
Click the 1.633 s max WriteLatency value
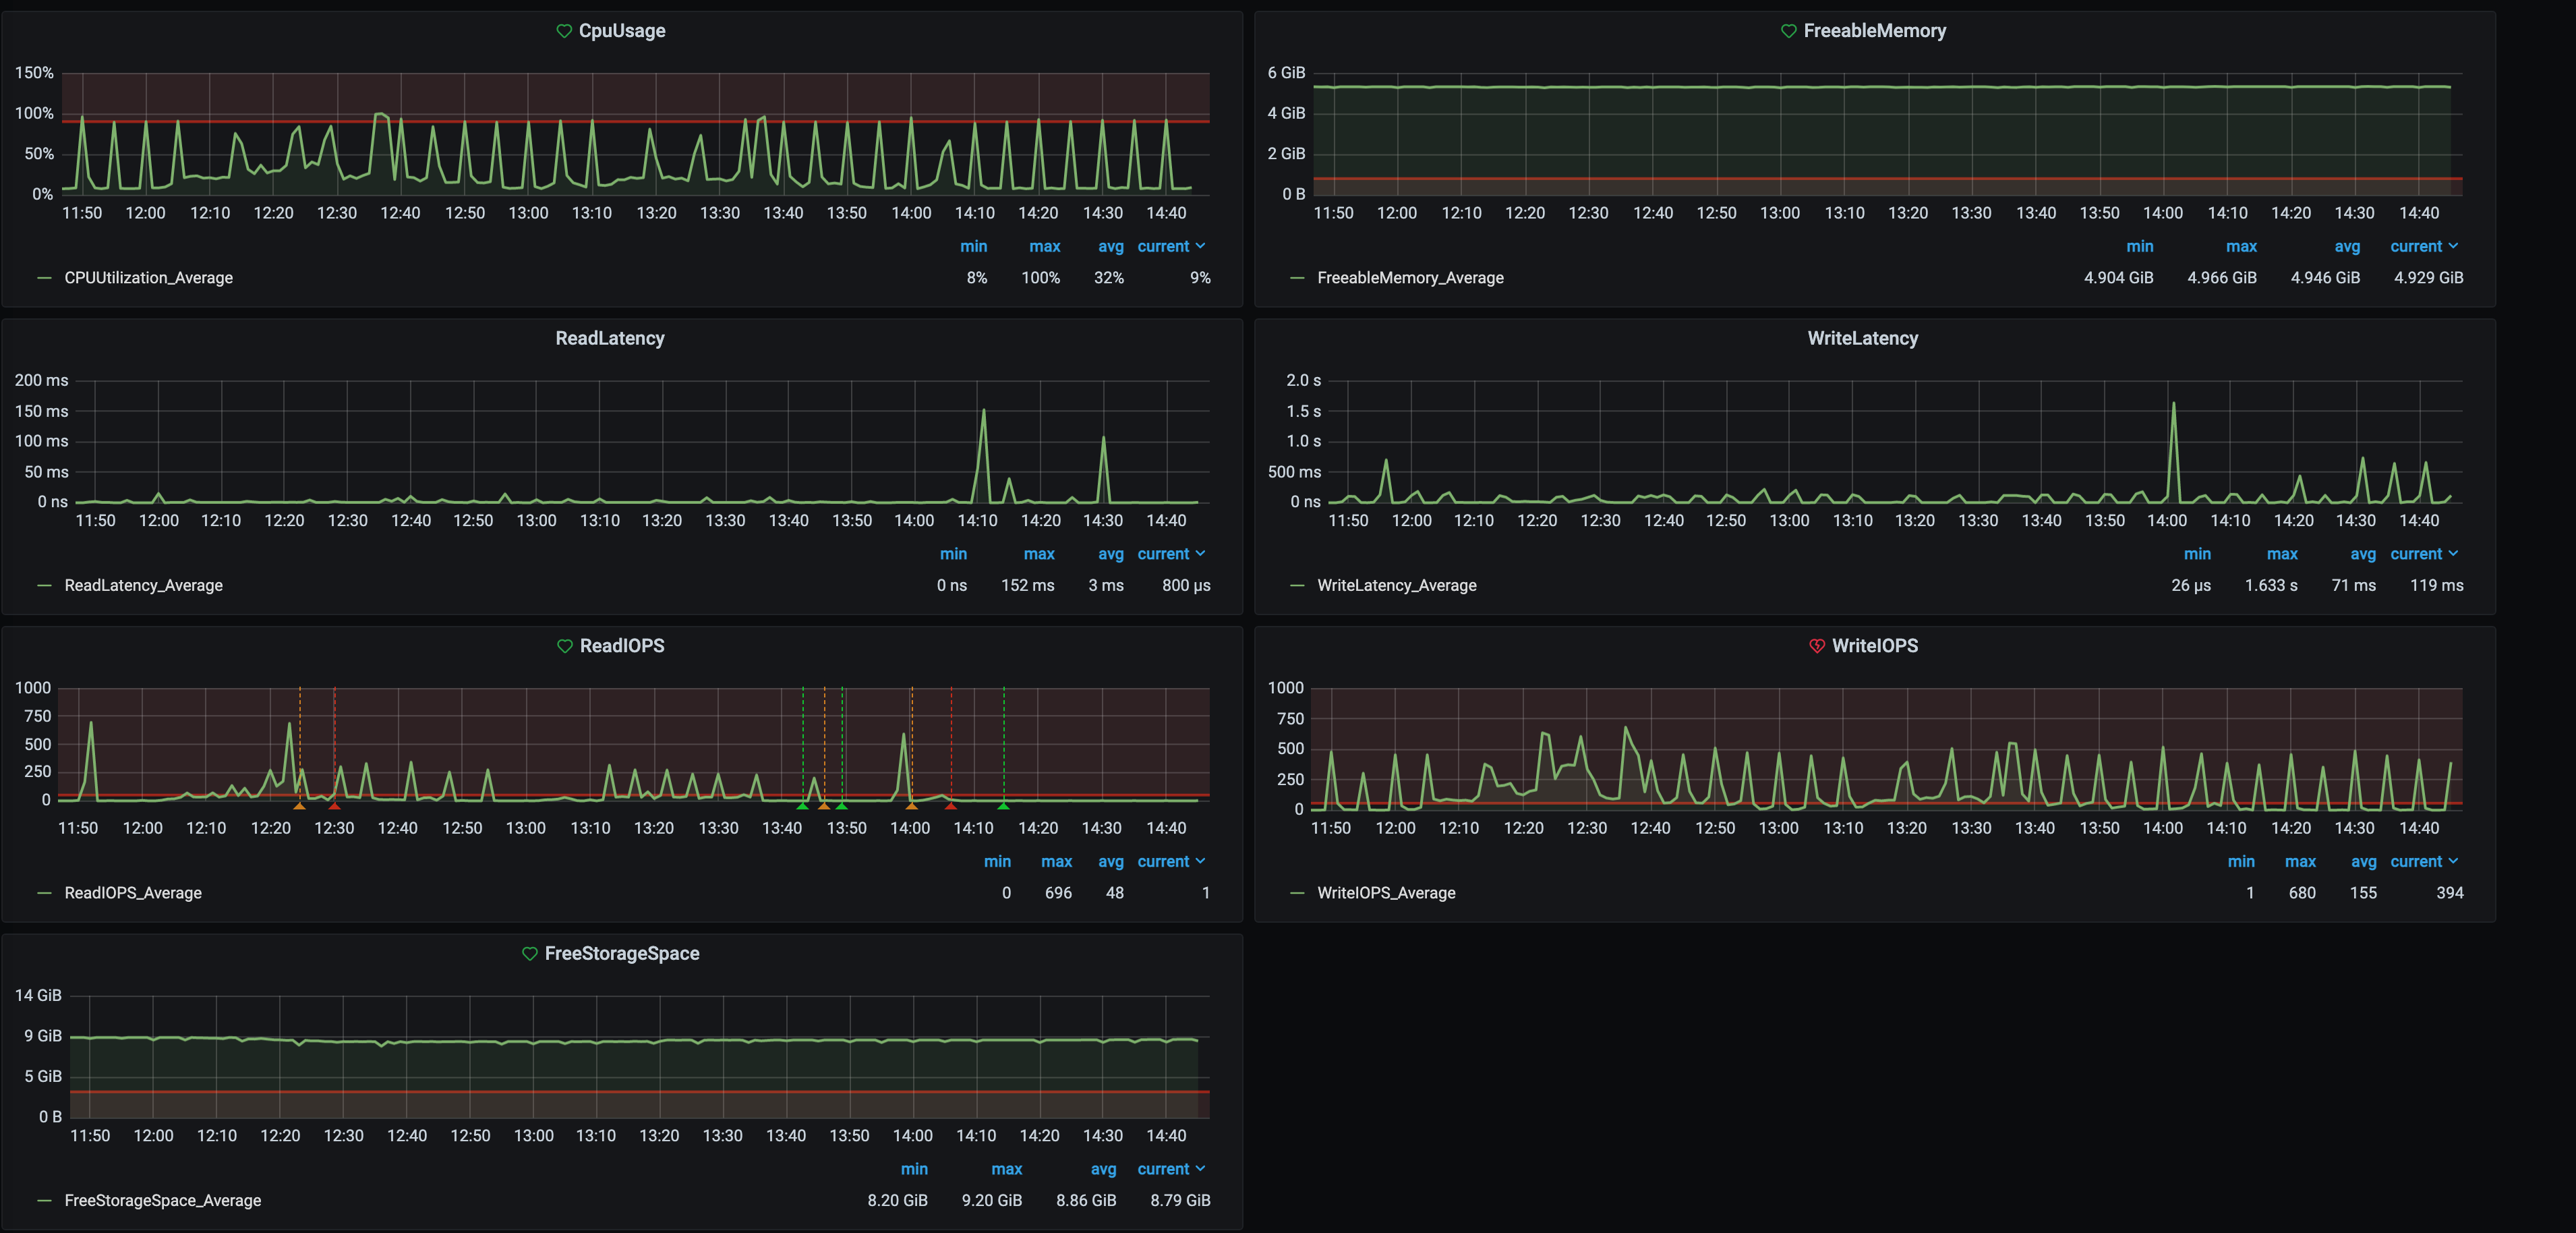coord(2270,586)
